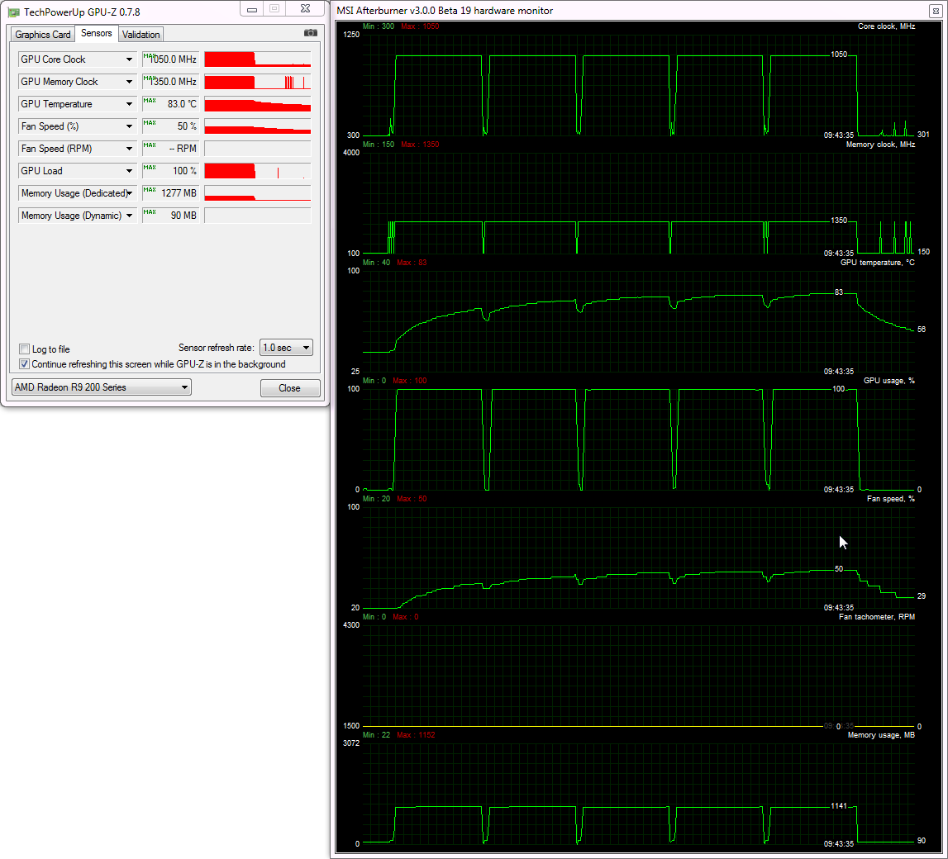The image size is (948, 859).
Task: Click the "Max : 100" GPU usage text
Action: pos(409,381)
